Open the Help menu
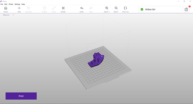Image resolution: width=193 pixels, height=104 pixels. click(23, 4)
